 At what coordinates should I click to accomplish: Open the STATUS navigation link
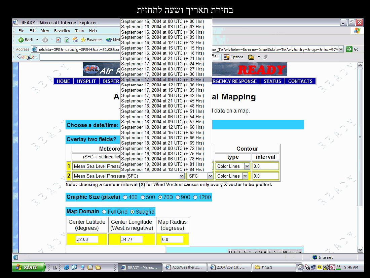272,81
